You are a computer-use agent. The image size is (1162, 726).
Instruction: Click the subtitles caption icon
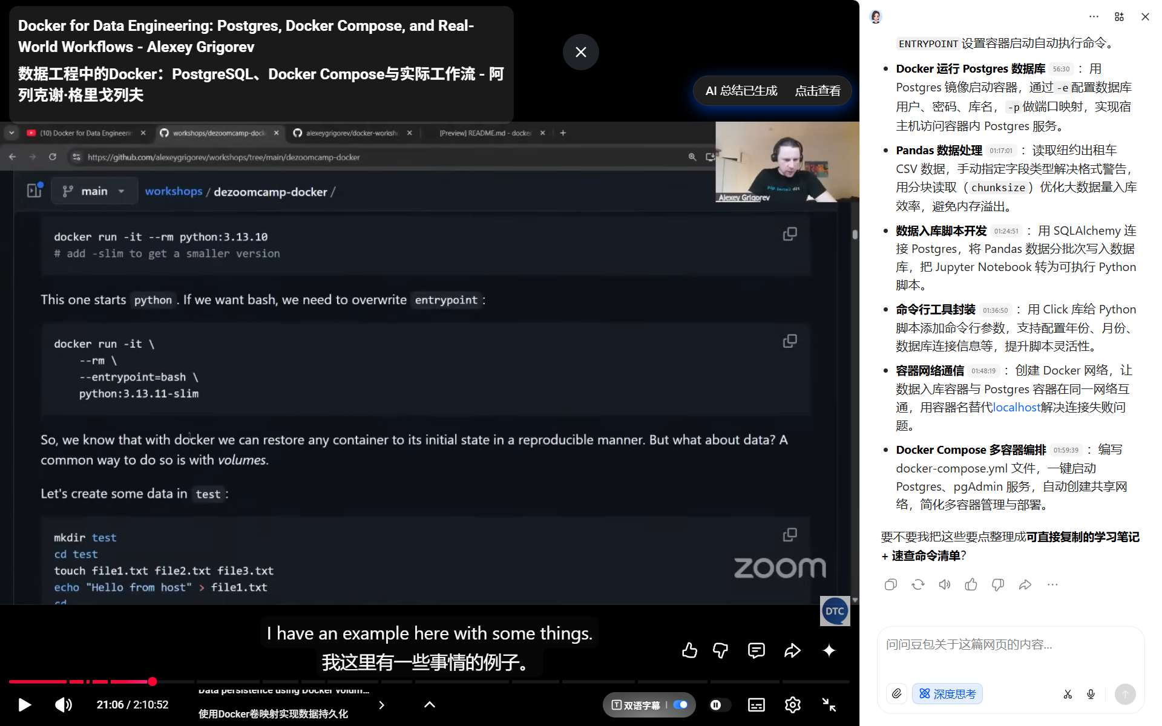(756, 705)
